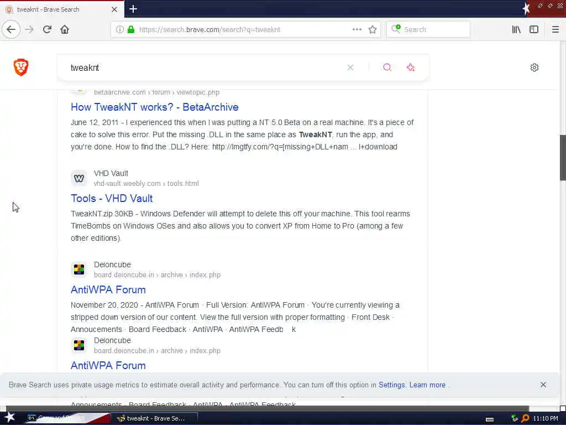The width and height of the screenshot is (566, 425).
Task: Click the orange magnifier tray icon
Action: [x=525, y=418]
